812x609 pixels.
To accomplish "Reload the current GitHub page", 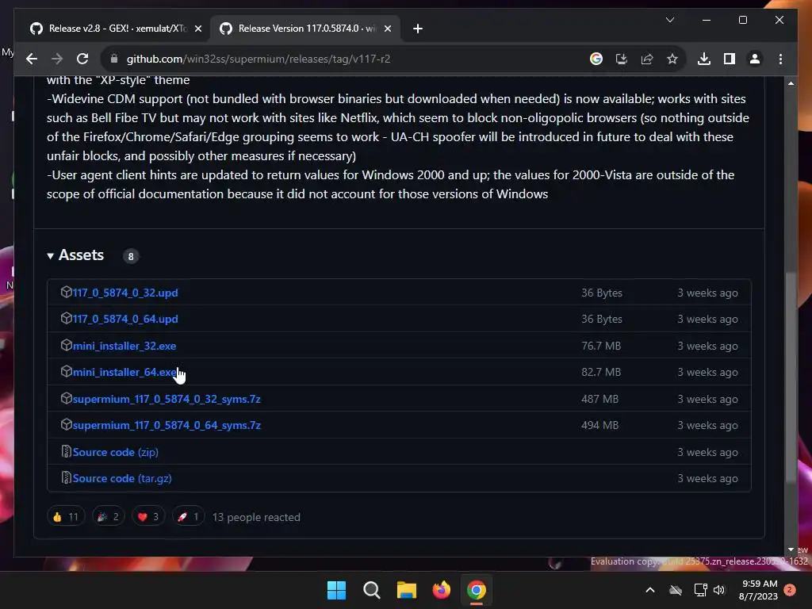I will [82, 59].
